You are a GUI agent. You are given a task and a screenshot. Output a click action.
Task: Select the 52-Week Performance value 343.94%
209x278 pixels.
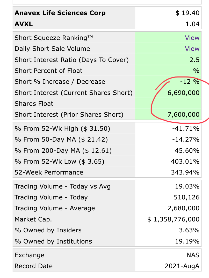[185, 172]
